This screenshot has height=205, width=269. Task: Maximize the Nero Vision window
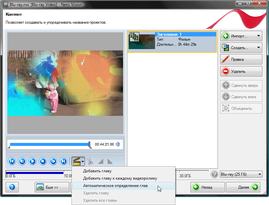(248, 3)
